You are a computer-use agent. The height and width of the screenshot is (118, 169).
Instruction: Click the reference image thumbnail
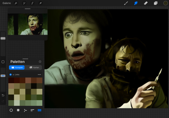[28, 24]
